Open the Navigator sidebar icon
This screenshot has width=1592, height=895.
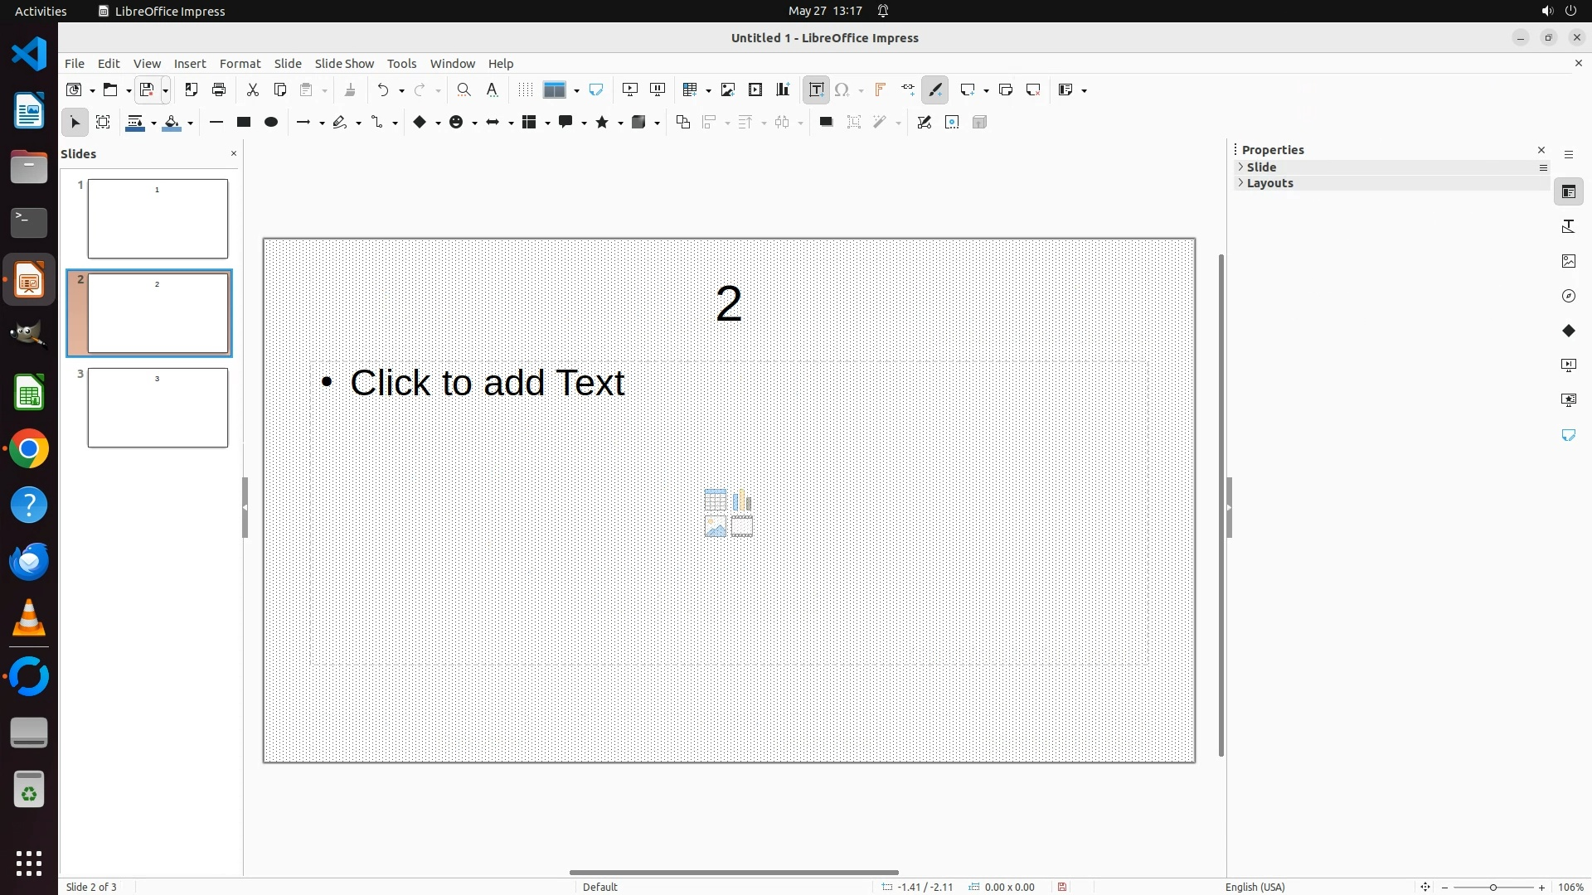1568,296
